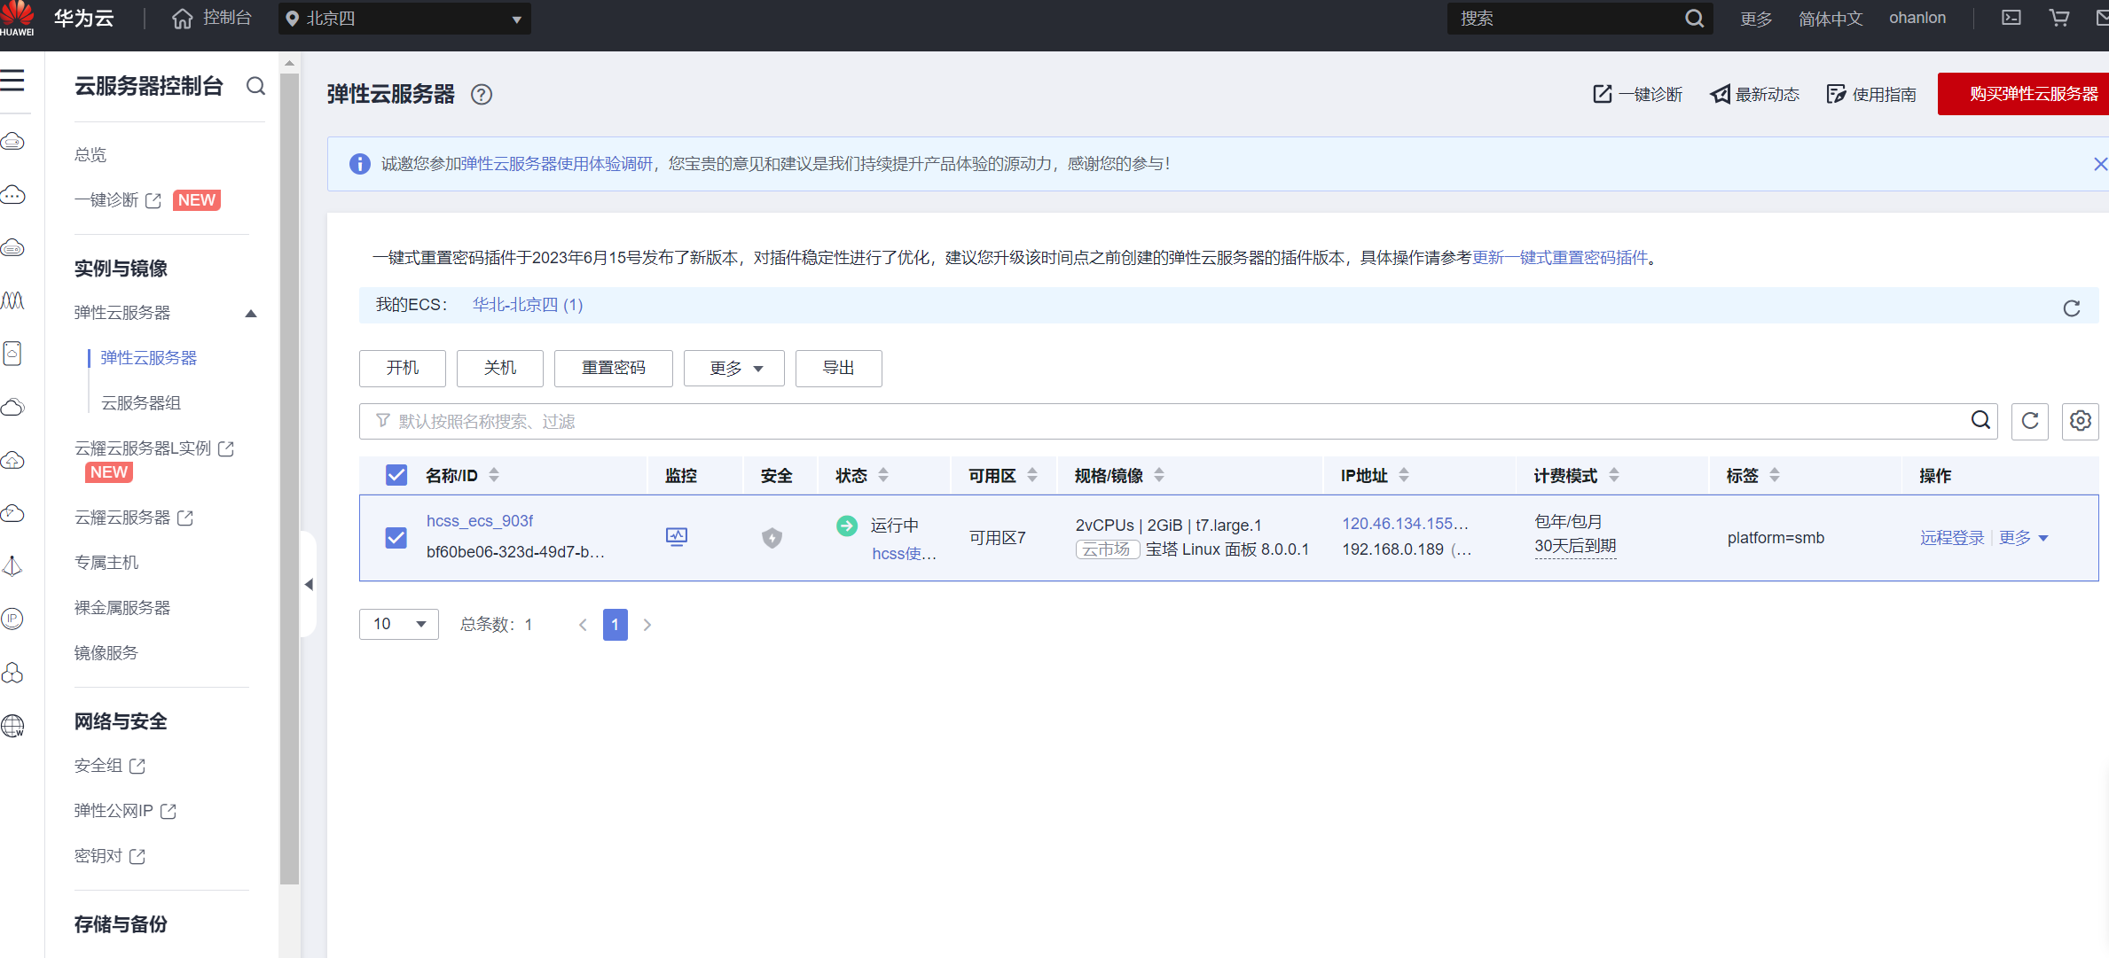Select 裸金属服务器 in the sidebar
2109x958 pixels.
(x=122, y=608)
